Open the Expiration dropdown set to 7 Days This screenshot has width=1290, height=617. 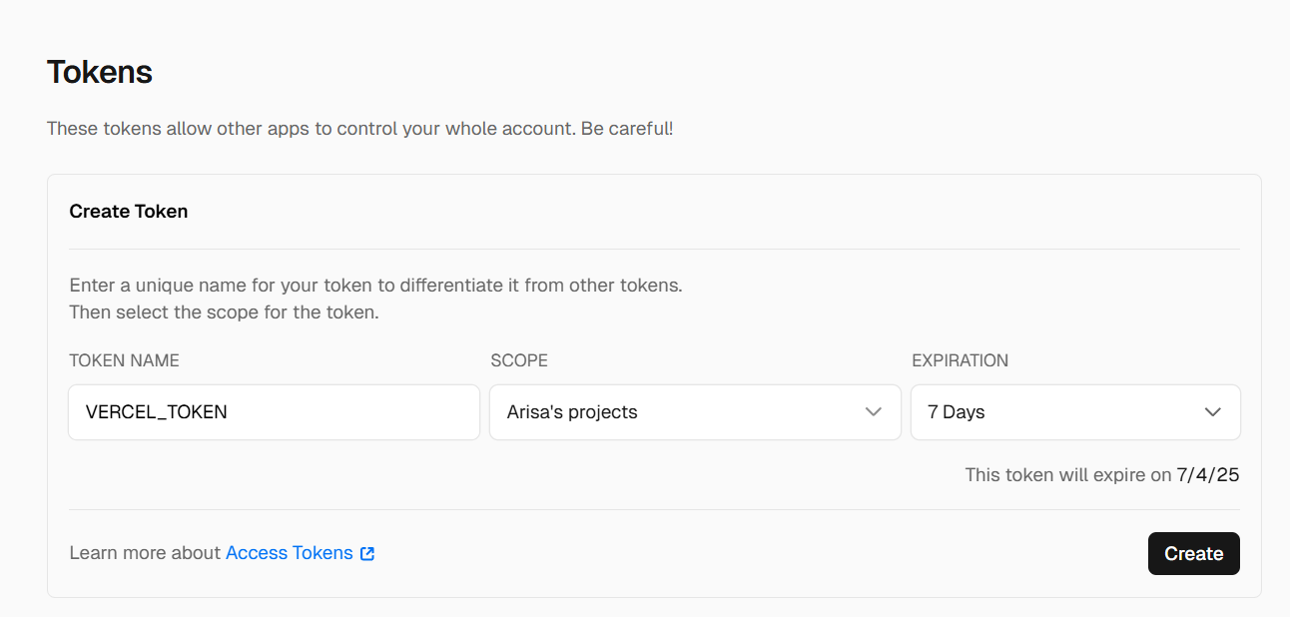tap(1075, 411)
